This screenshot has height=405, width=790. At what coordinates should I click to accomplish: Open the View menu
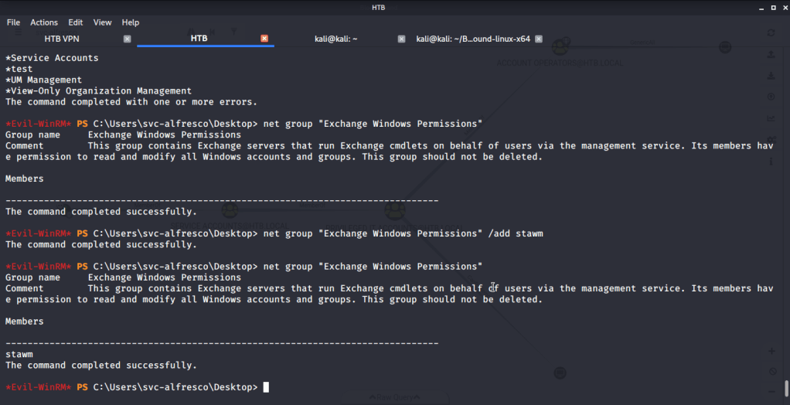(102, 22)
